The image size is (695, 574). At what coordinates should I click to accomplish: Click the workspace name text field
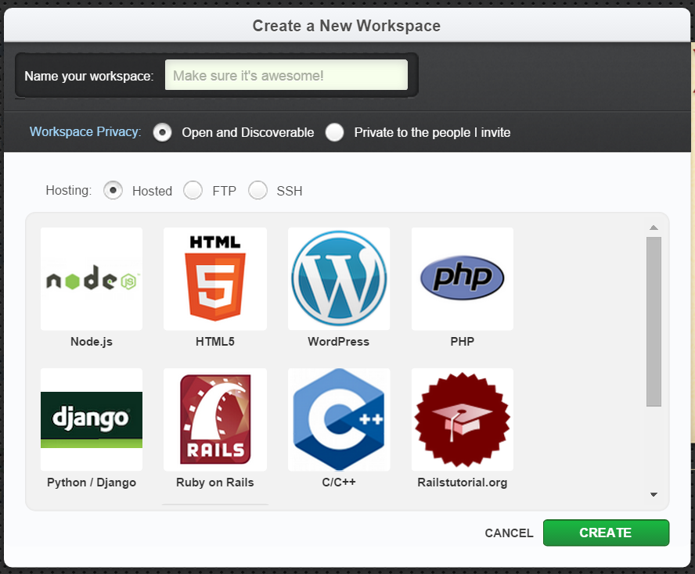coord(286,74)
